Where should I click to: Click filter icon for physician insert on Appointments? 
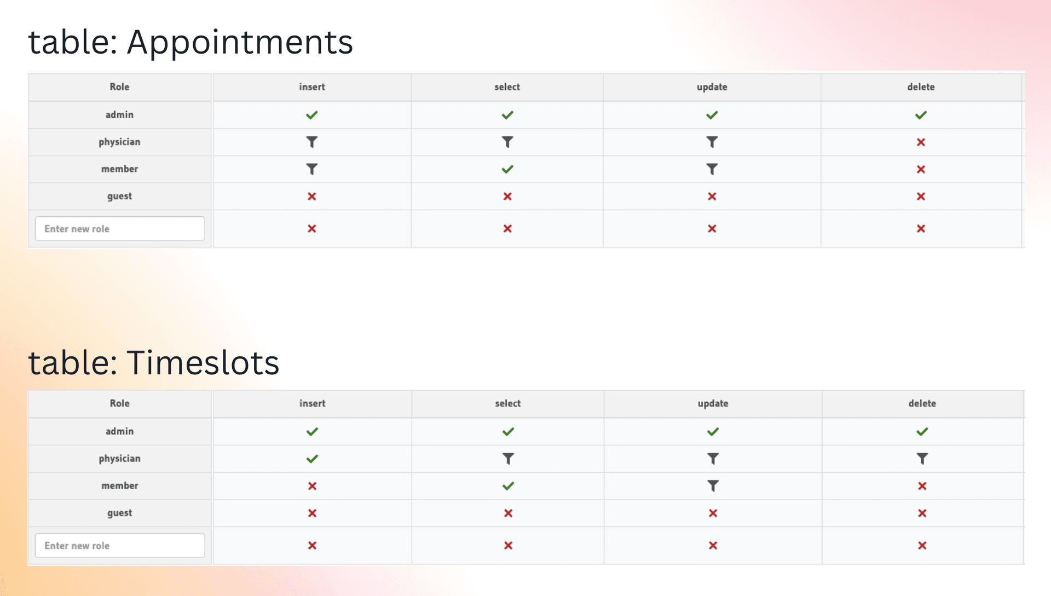click(x=312, y=142)
